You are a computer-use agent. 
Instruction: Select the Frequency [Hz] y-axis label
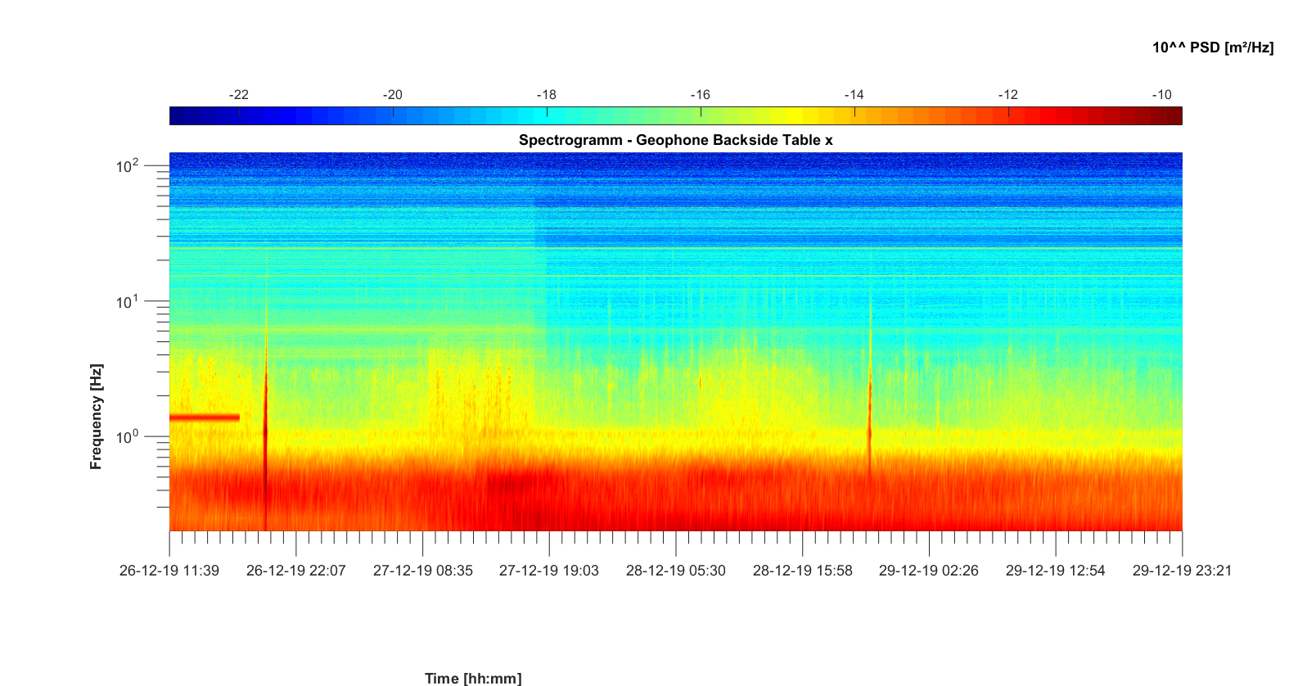[97, 417]
